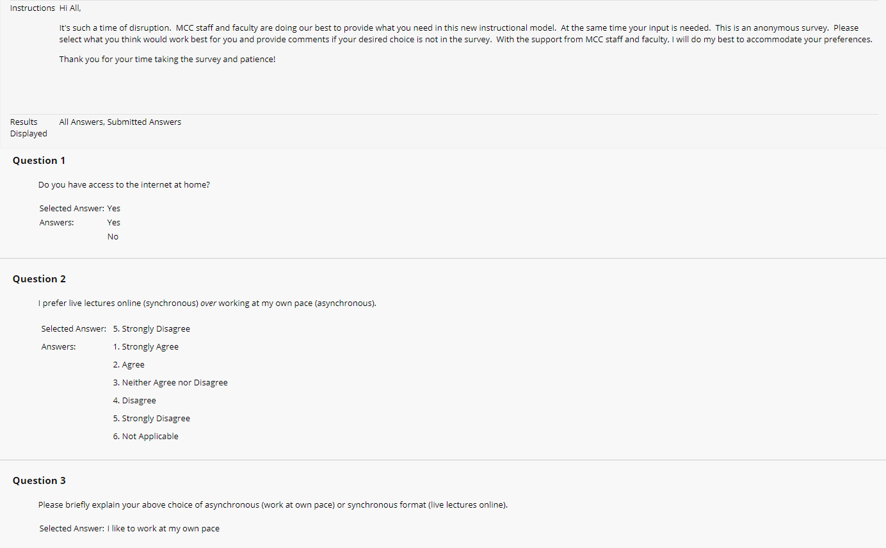Click the live lectures preference statement
The height and width of the screenshot is (548, 886).
(x=207, y=303)
